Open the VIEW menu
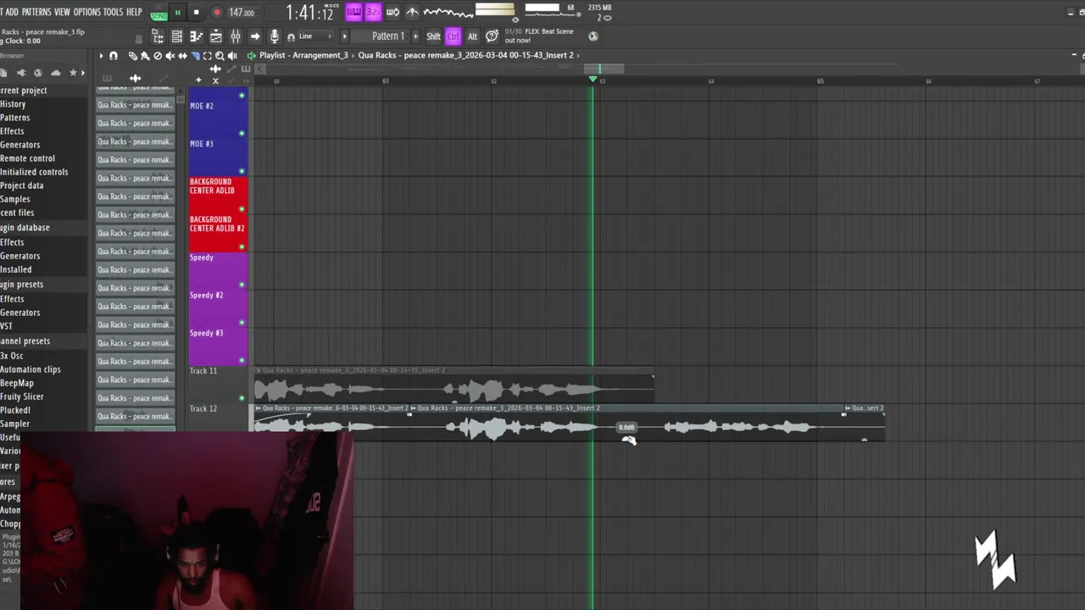 (62, 12)
